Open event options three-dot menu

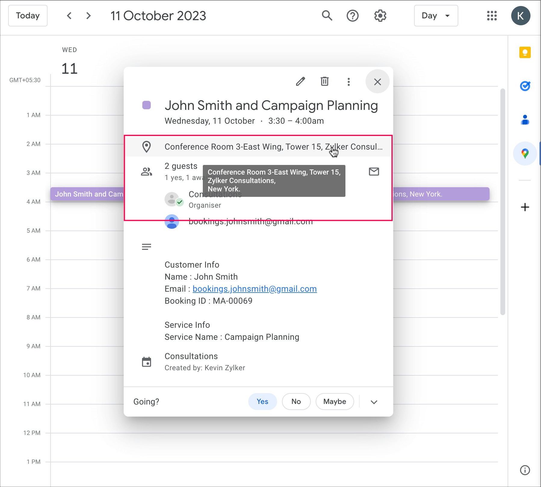pyautogui.click(x=349, y=82)
